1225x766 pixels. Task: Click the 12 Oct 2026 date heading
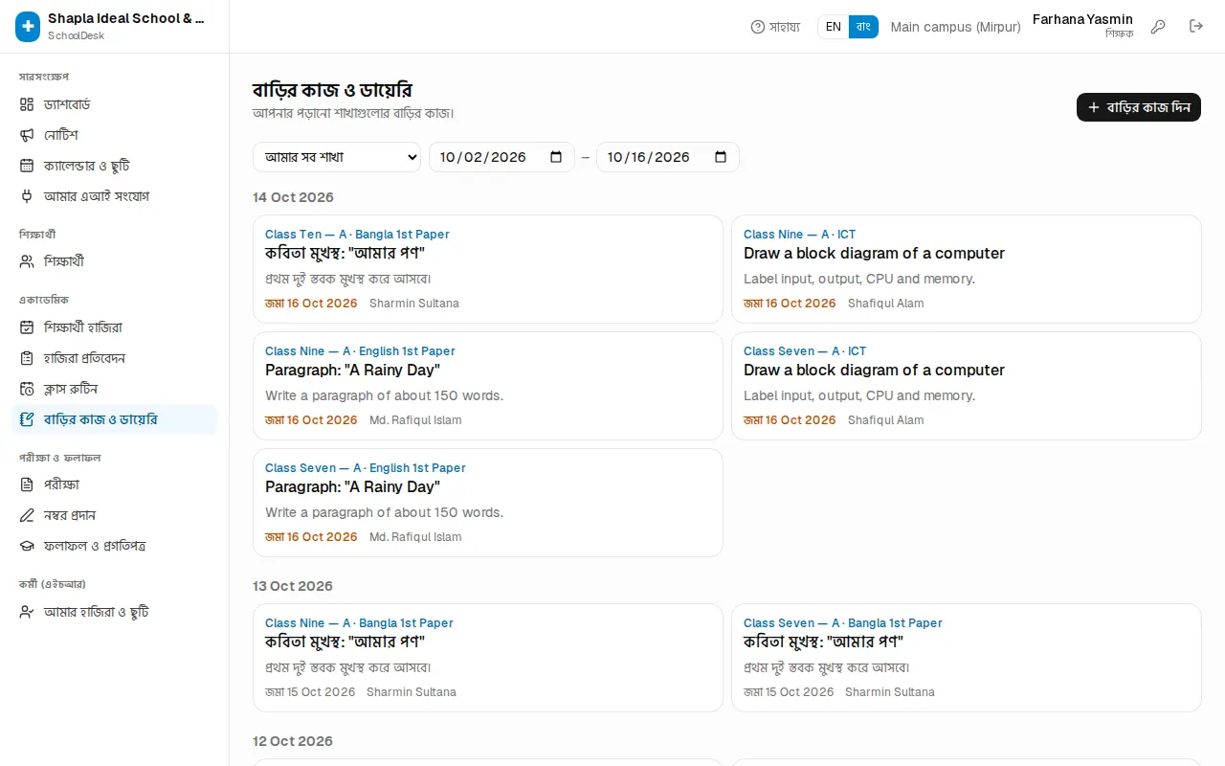tap(293, 741)
